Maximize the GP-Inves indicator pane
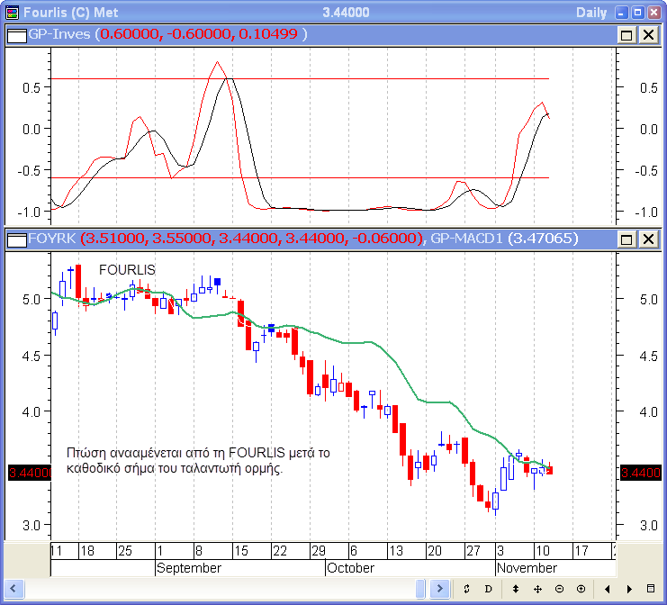This screenshot has height=605, width=667. pos(627,34)
